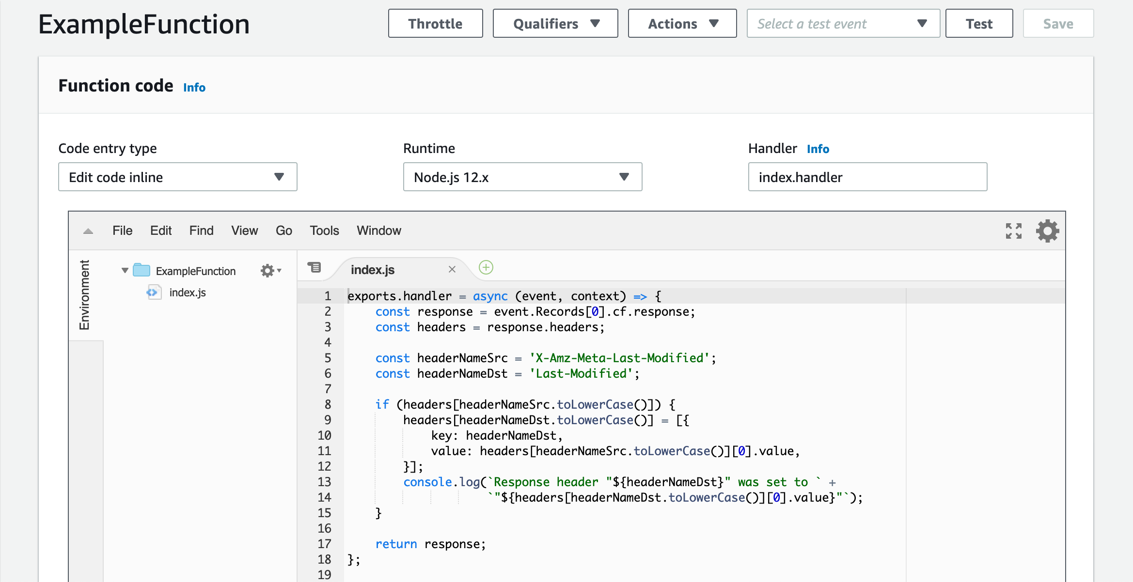Add new editor tab plus icon

(x=486, y=268)
